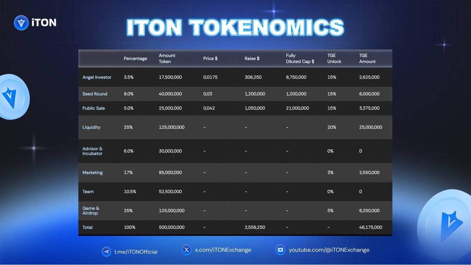Click the 21,000,000 diluted cap value
The height and width of the screenshot is (265, 471).
298,108
